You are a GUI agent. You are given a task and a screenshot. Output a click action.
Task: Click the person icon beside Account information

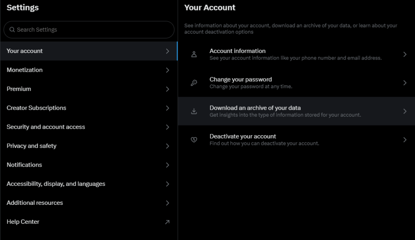(x=194, y=54)
